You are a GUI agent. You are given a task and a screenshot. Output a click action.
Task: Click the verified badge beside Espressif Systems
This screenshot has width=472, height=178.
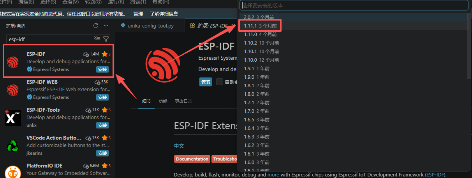[29, 69]
